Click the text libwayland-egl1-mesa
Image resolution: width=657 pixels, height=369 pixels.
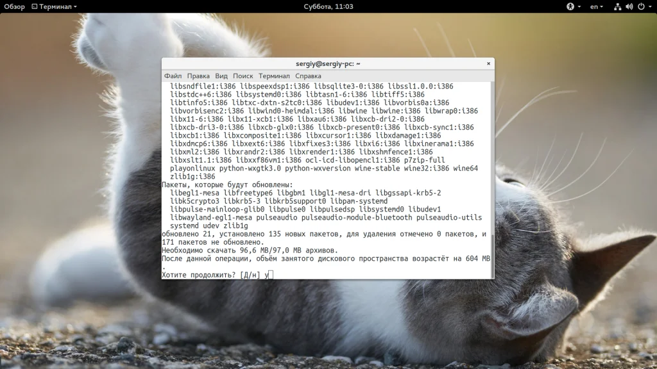pos(211,218)
